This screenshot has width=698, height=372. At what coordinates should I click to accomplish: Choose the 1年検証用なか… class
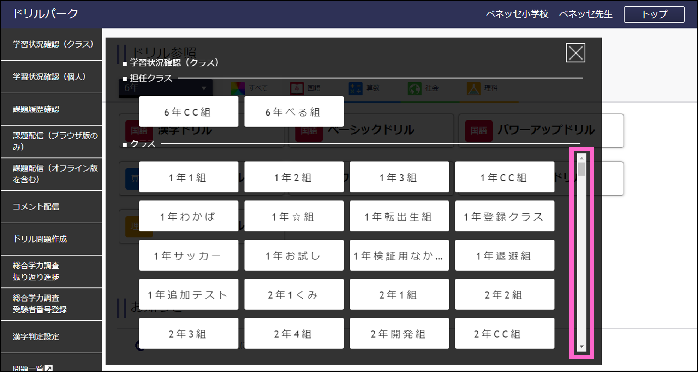(399, 255)
